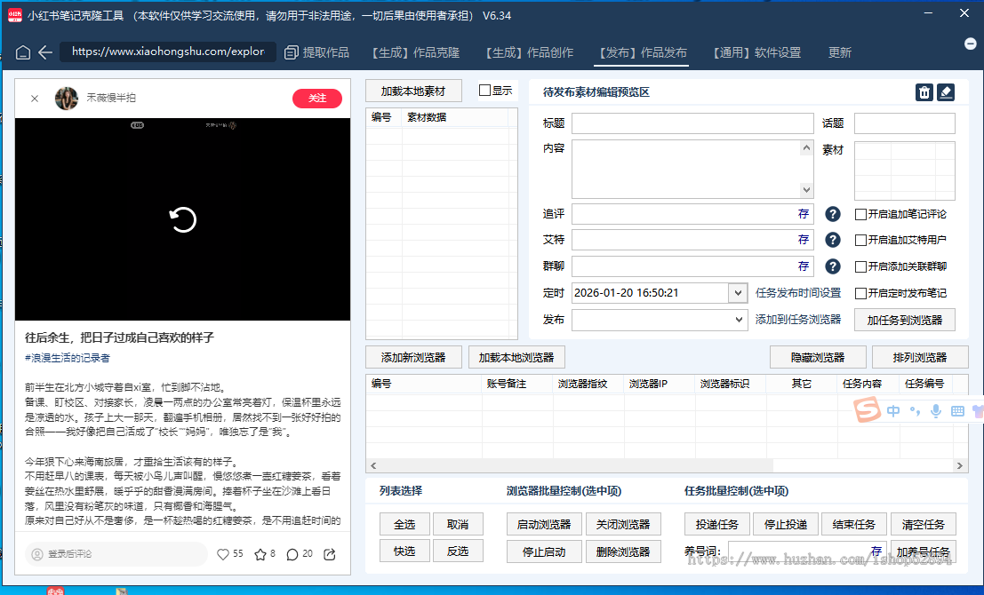
Task: Open the #浪漫生活的记录者 hashtag link
Action: tap(68, 358)
